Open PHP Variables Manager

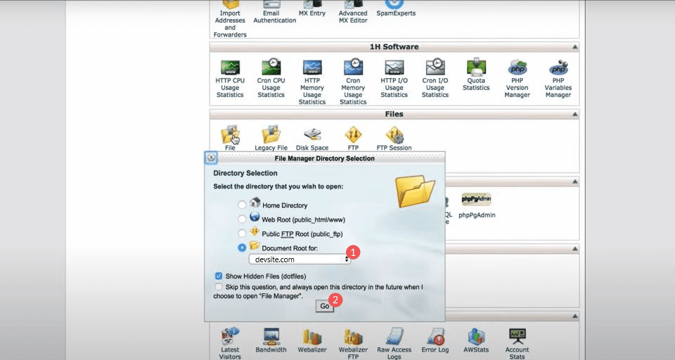click(x=558, y=78)
